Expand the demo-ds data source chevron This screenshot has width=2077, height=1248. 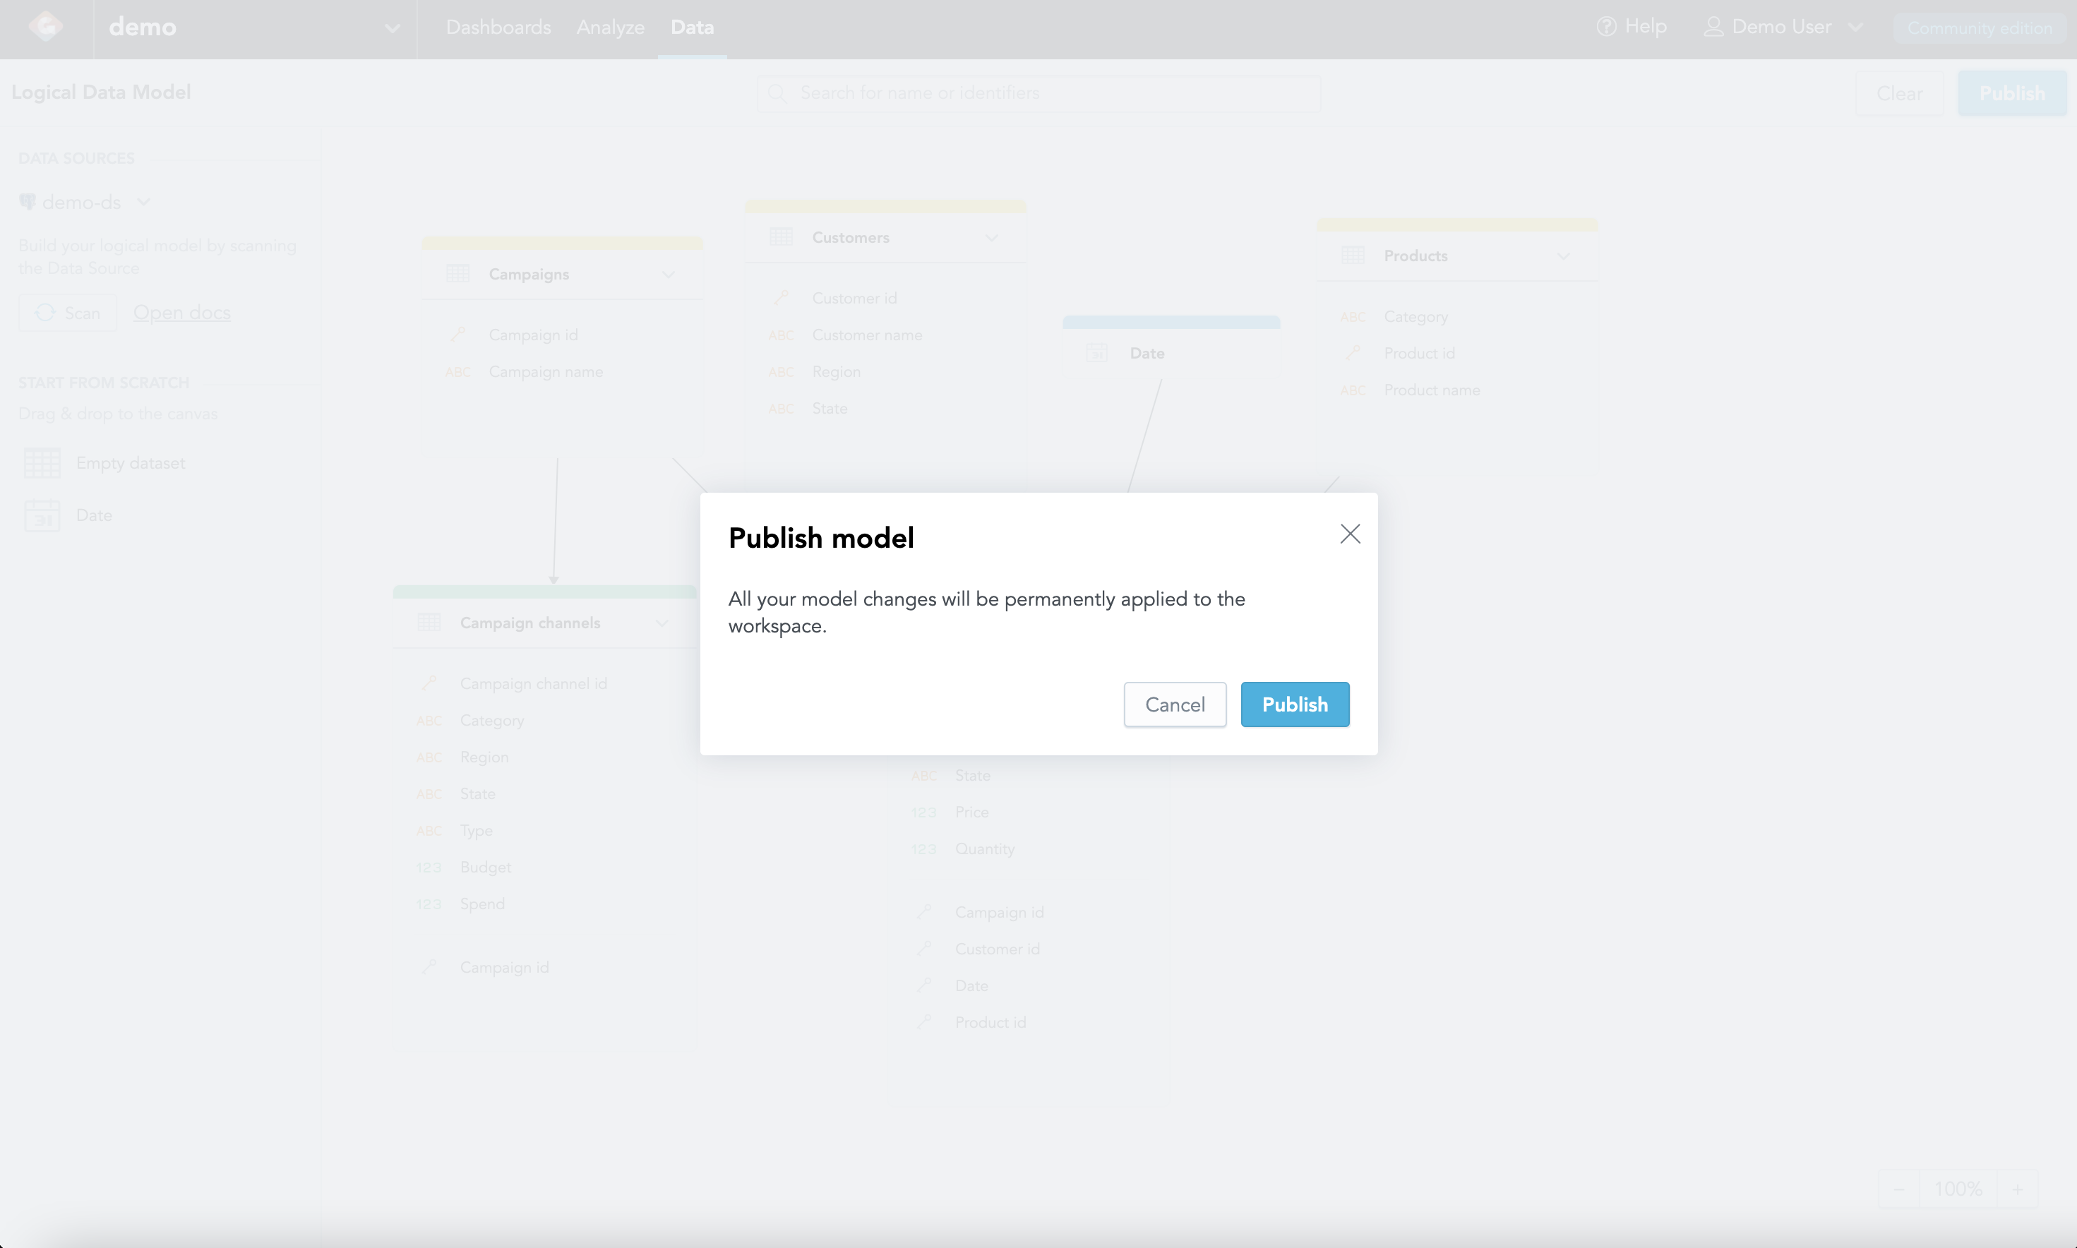point(144,202)
